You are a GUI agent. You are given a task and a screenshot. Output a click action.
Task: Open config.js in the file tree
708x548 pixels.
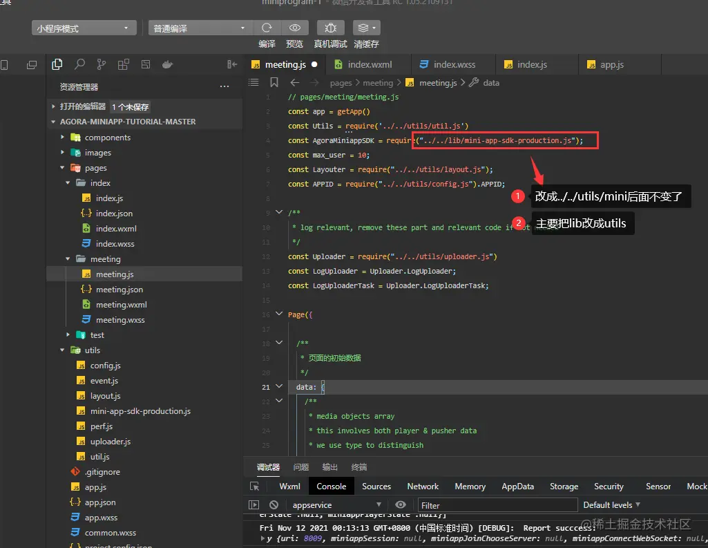[x=105, y=366]
